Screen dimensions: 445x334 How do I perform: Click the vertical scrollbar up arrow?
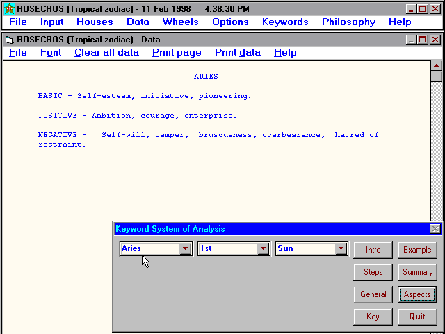click(x=437, y=65)
